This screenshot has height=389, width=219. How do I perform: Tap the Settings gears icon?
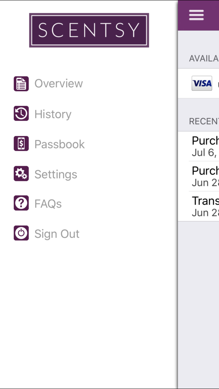coord(21,174)
